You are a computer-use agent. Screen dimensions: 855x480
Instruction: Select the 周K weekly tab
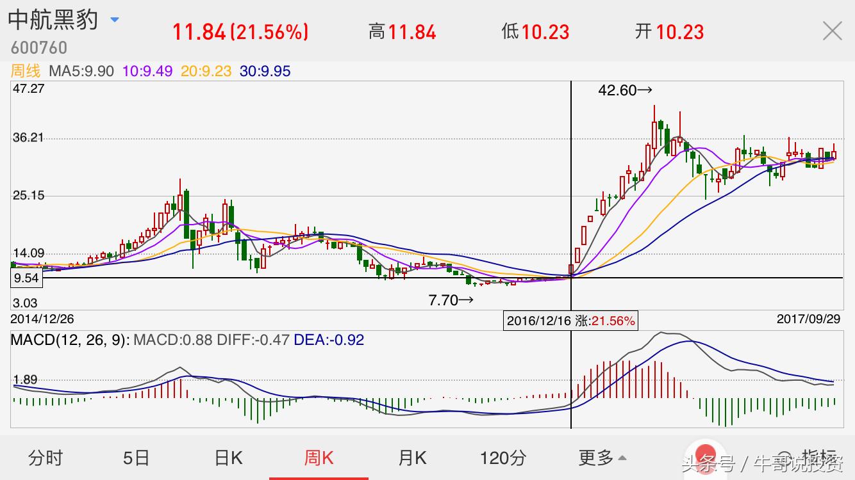coord(319,458)
